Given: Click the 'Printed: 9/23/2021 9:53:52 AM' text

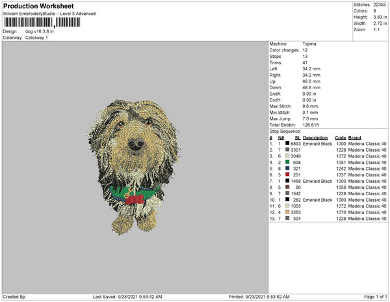Looking at the screenshot, I should click(259, 297).
